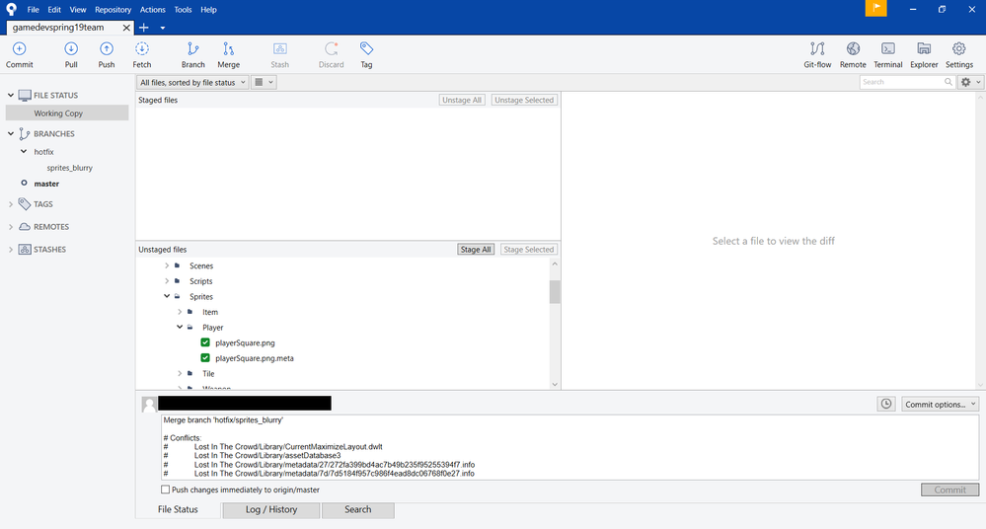This screenshot has height=529, width=986.
Task: Enable Push changes immediately to origin/master
Action: [x=166, y=490]
